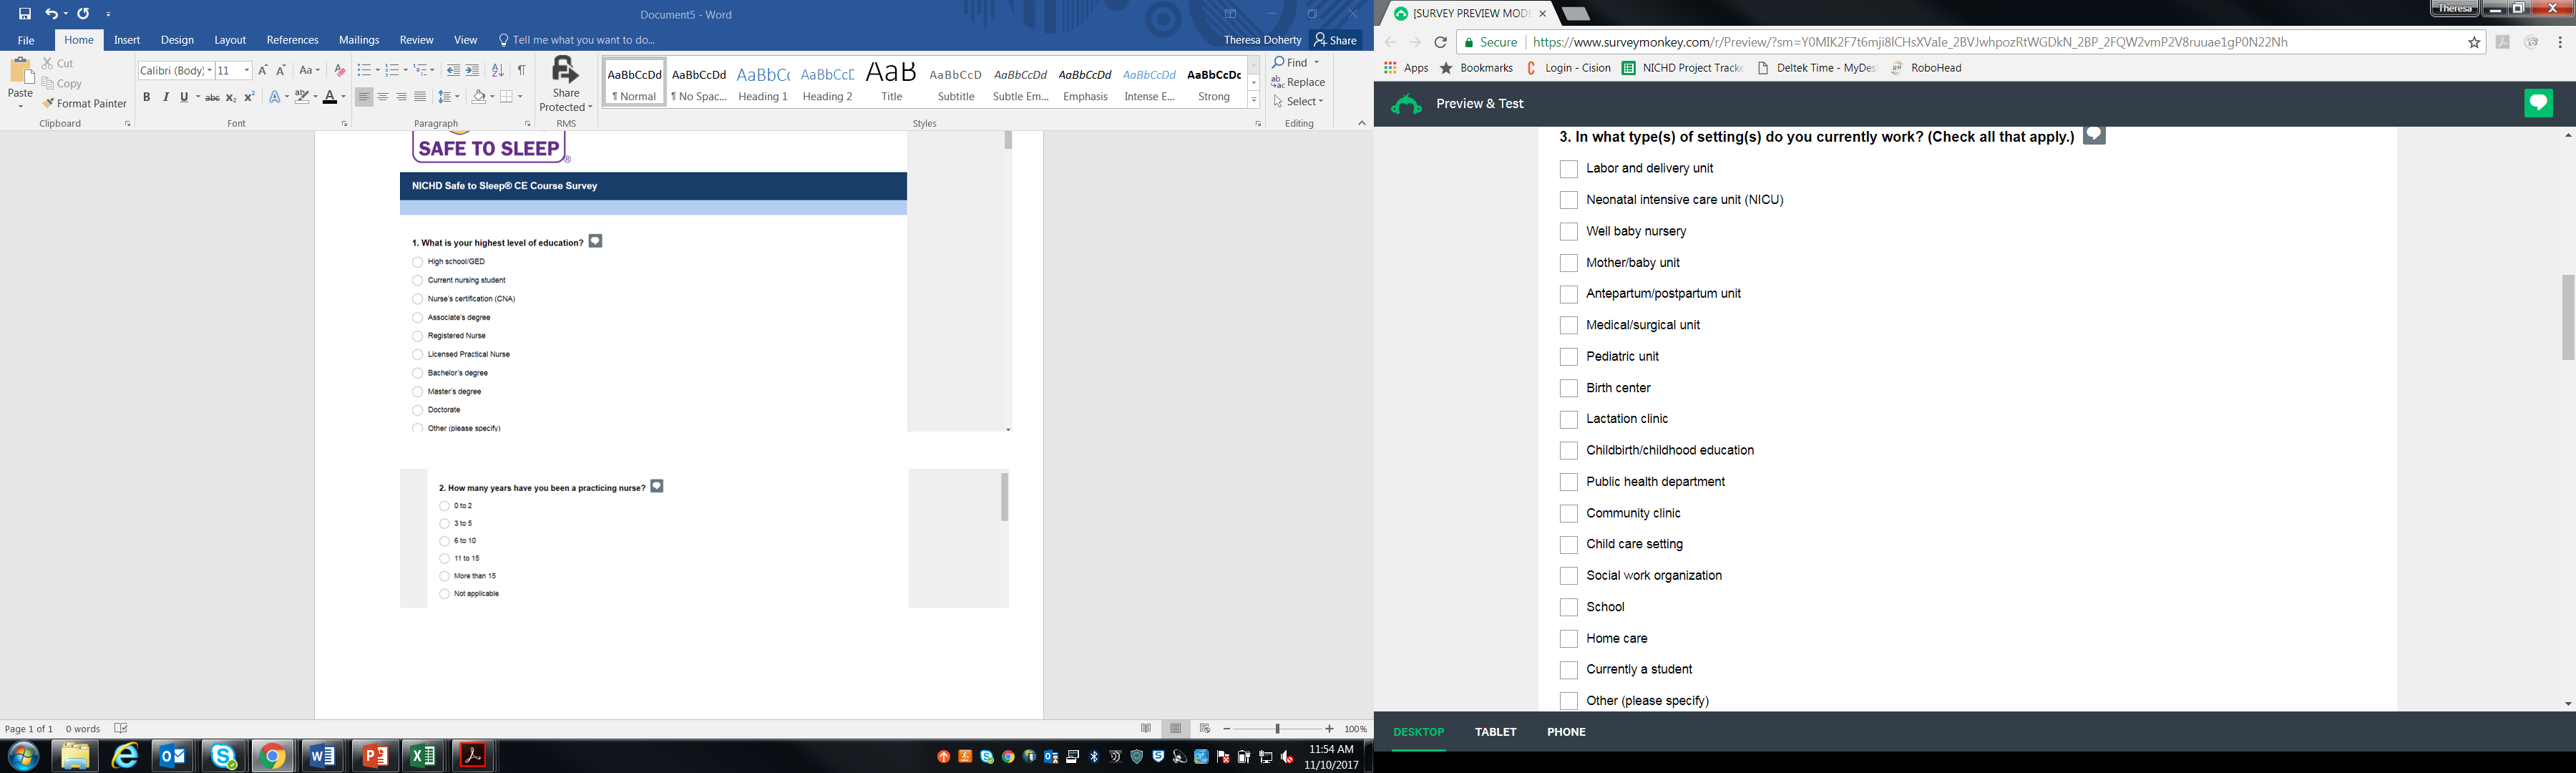Tick the Home care checkbox
This screenshot has height=773, width=2576.
[x=1569, y=639]
